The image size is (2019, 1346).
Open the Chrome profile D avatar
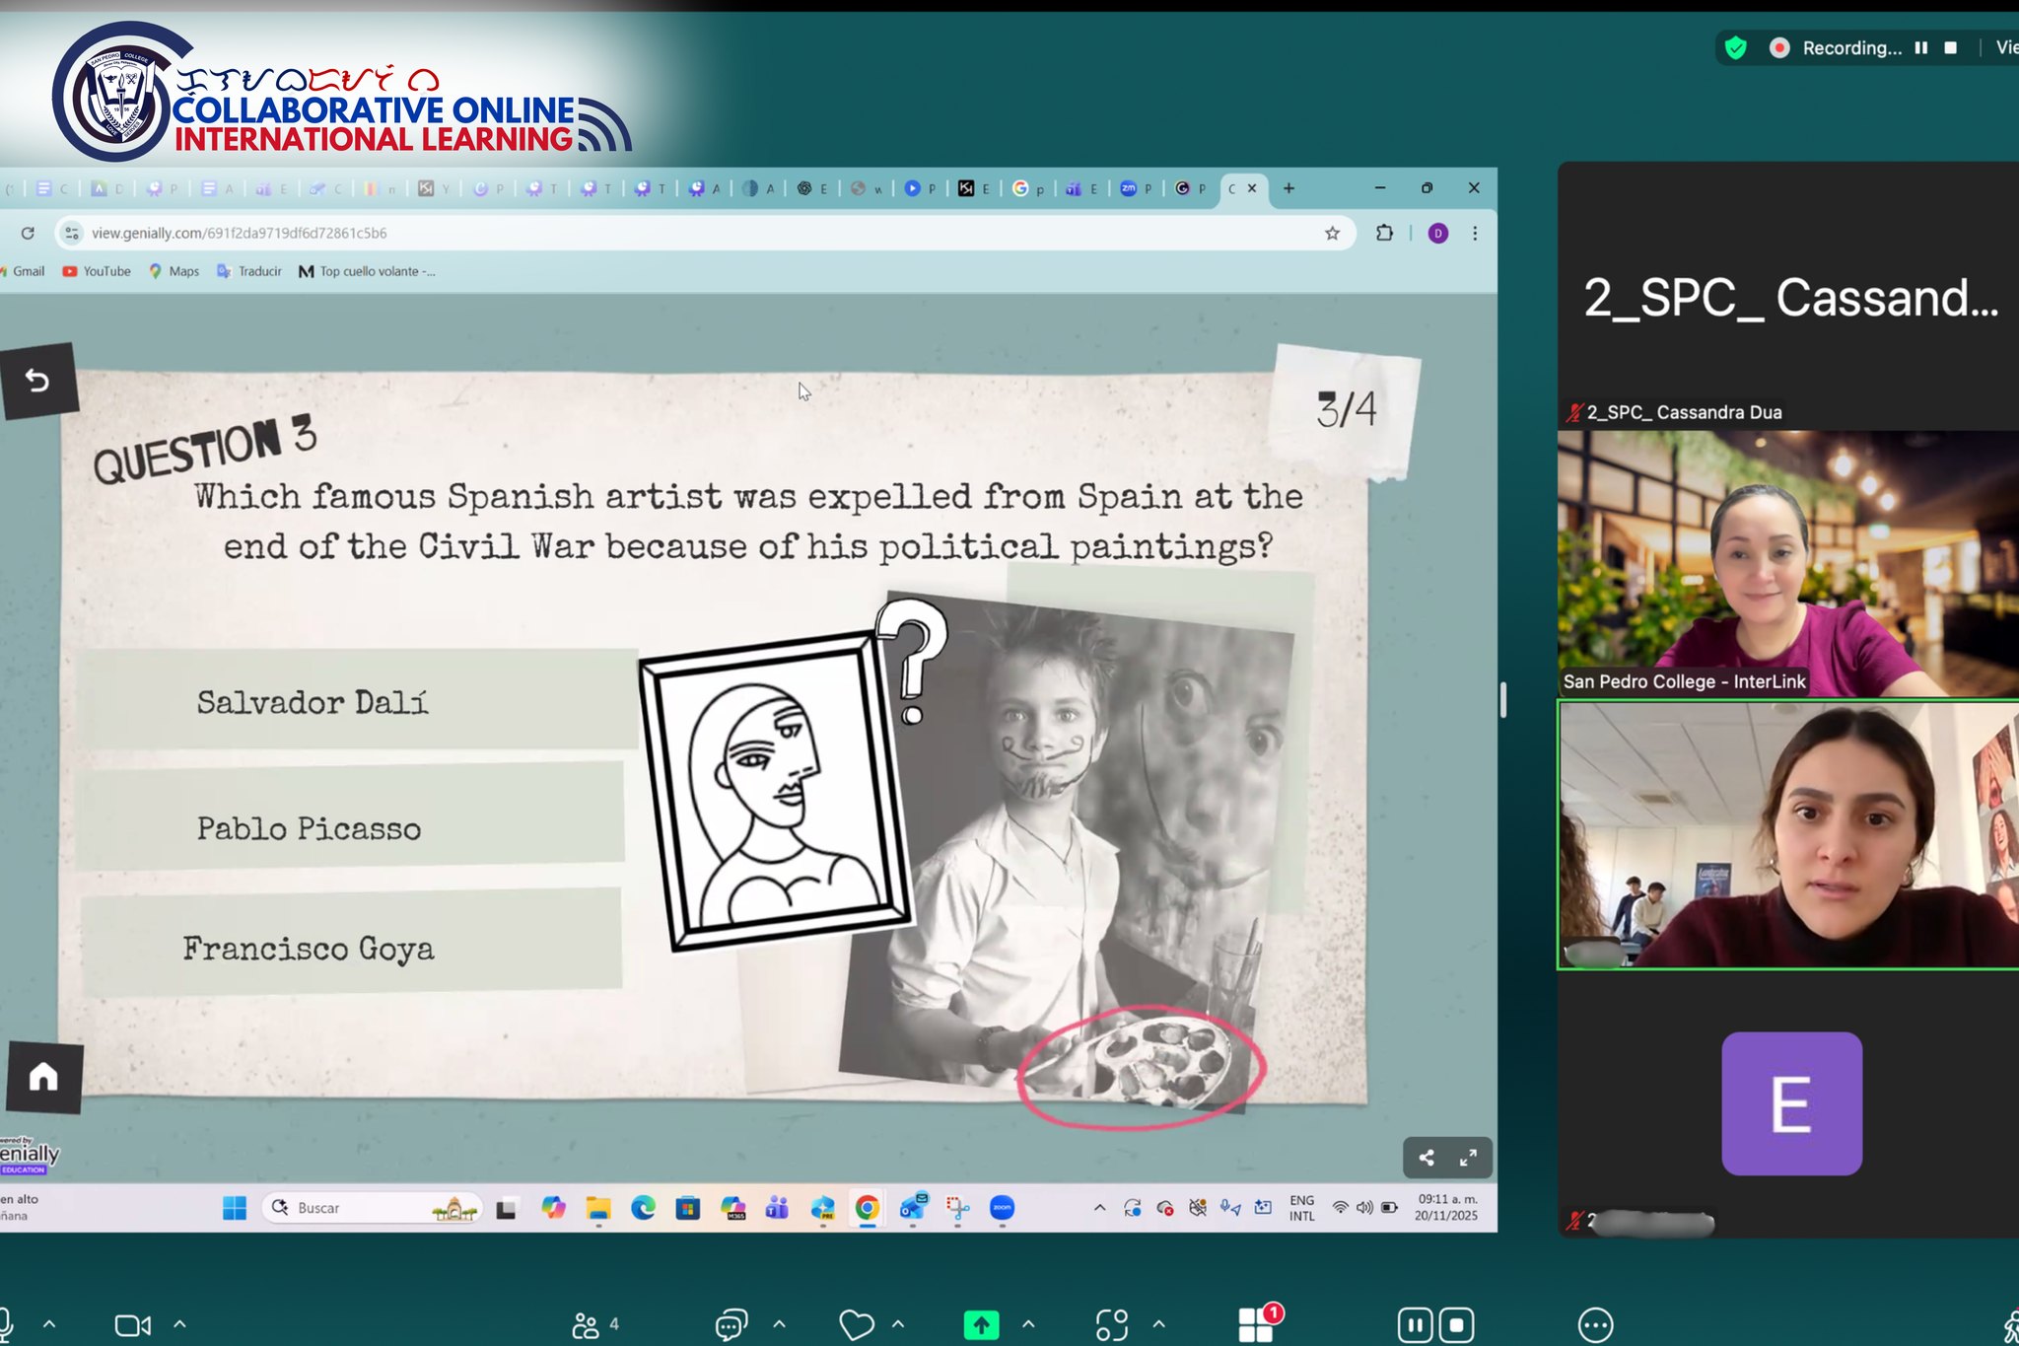pos(1437,233)
